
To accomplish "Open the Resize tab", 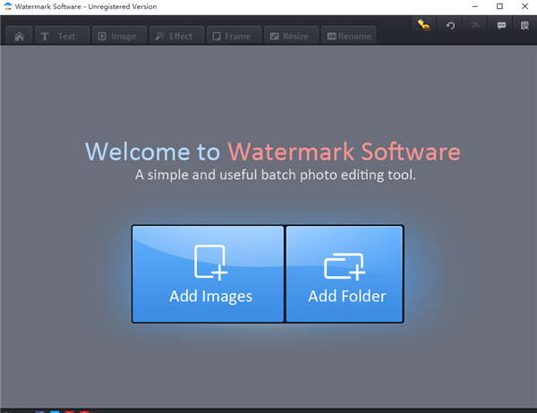I will pos(289,36).
